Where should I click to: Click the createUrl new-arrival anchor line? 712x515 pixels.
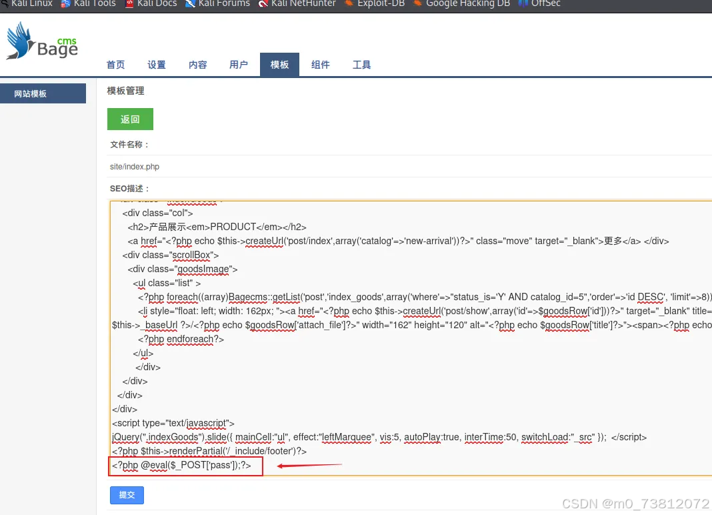point(398,241)
